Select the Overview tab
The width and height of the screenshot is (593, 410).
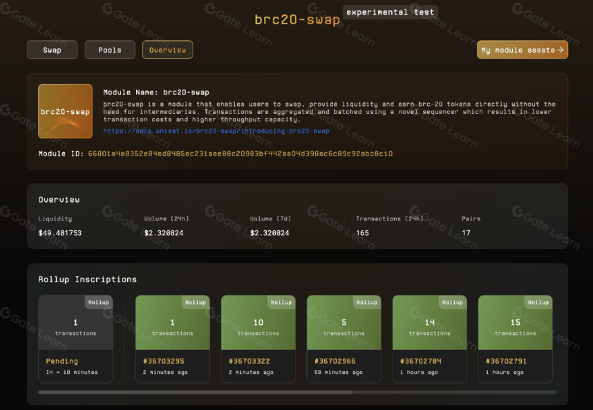coord(167,50)
